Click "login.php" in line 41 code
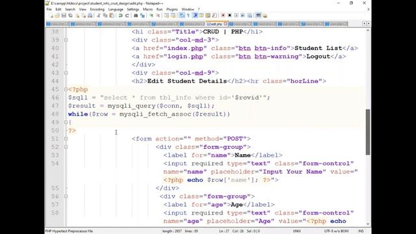Screen dimensions: 416x234 coord(185,57)
